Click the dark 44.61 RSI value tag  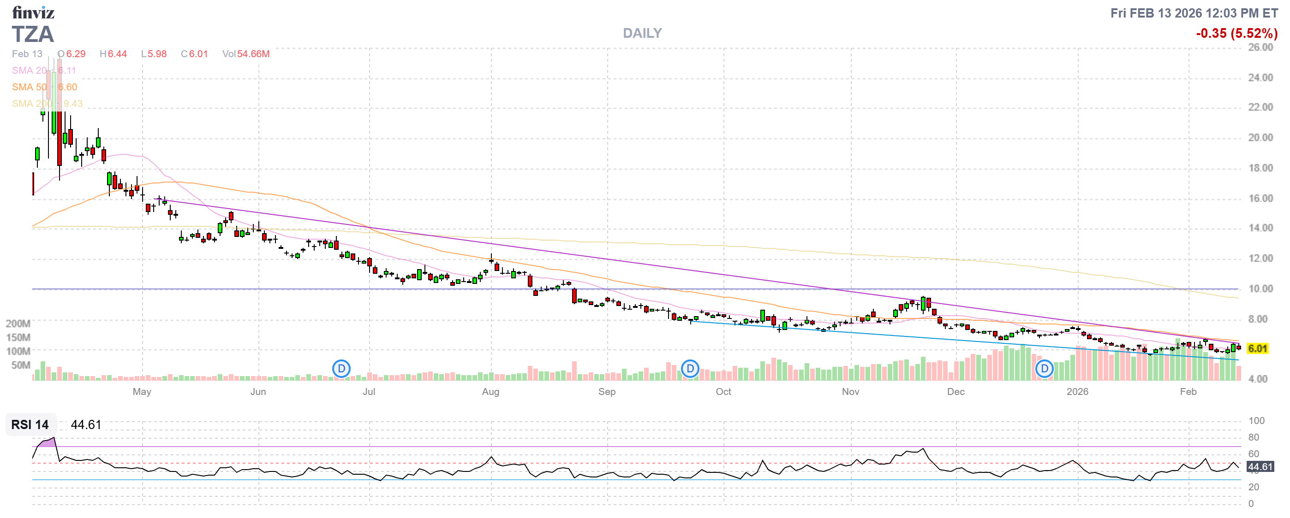point(1260,467)
